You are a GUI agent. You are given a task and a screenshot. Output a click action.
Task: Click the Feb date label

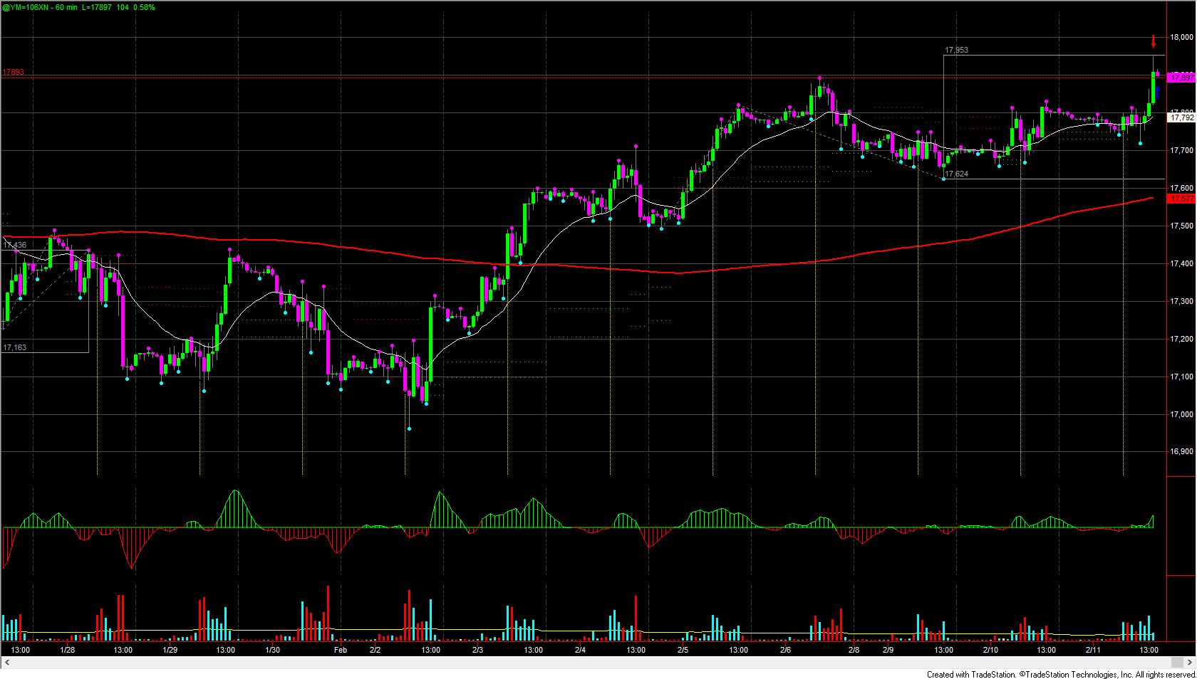(340, 650)
